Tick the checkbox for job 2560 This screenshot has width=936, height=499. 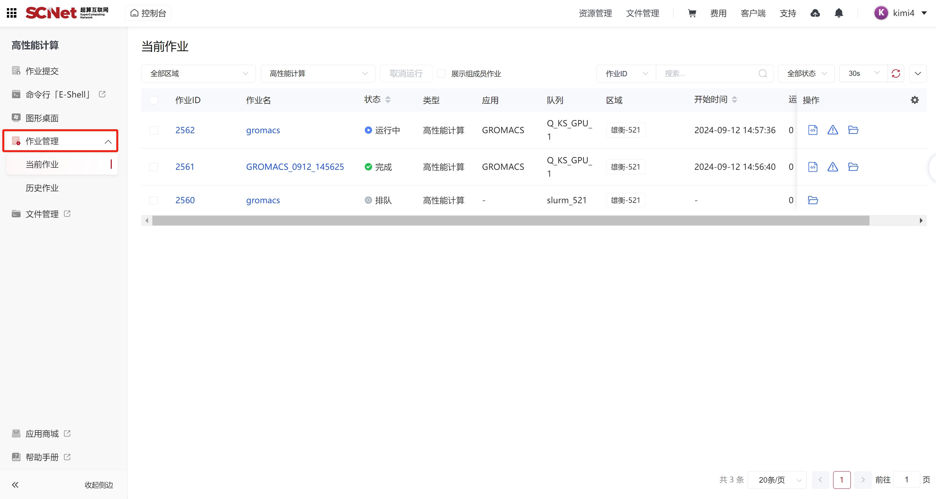pyautogui.click(x=154, y=200)
